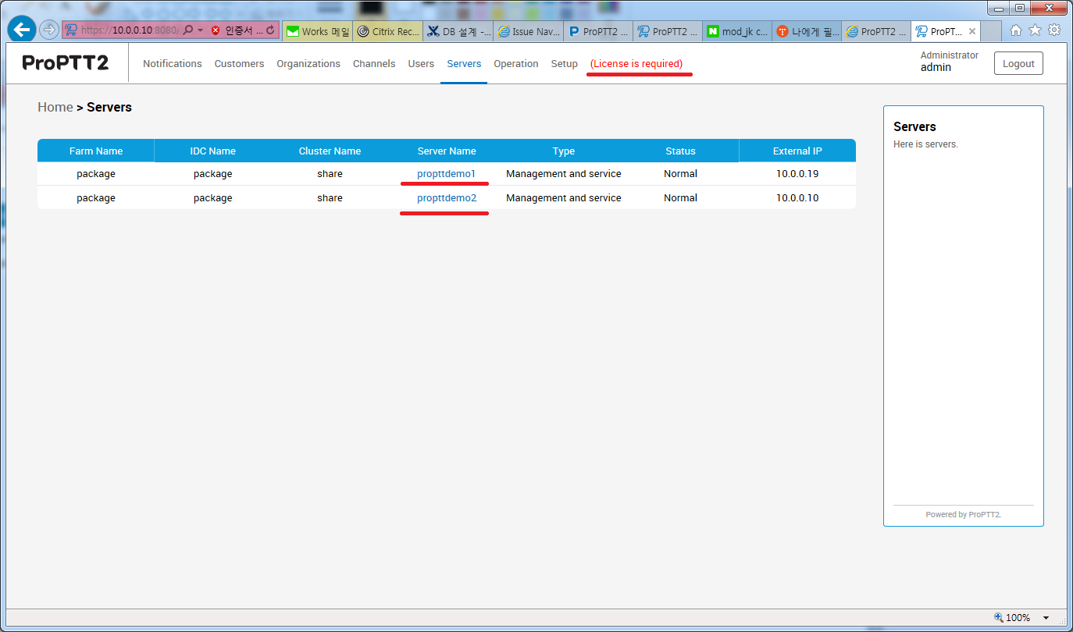
Task: Expand the address bar autocomplete dropdown arrow
Action: (200, 30)
